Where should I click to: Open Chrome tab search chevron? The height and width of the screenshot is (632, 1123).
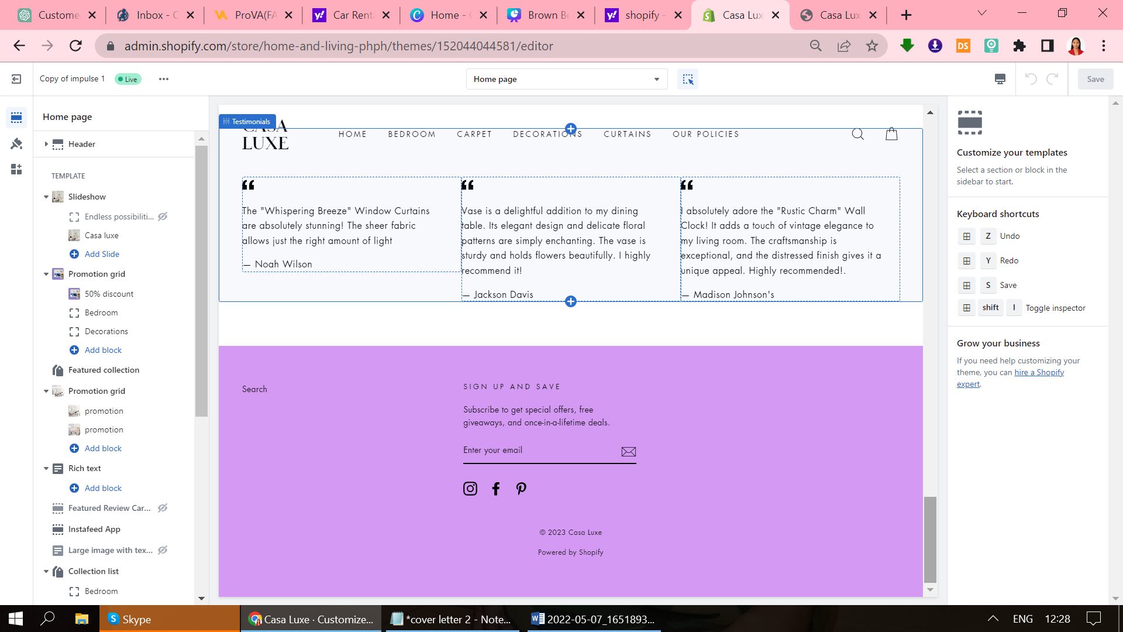pos(982,13)
